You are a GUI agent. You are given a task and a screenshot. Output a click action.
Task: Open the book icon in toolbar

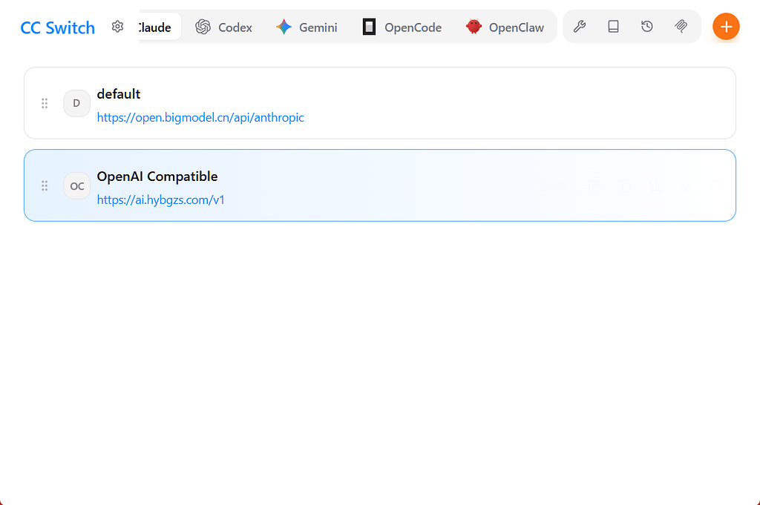point(613,26)
